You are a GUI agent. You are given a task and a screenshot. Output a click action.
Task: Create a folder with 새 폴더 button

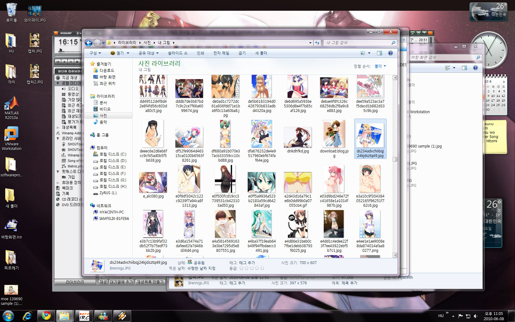coord(261,53)
